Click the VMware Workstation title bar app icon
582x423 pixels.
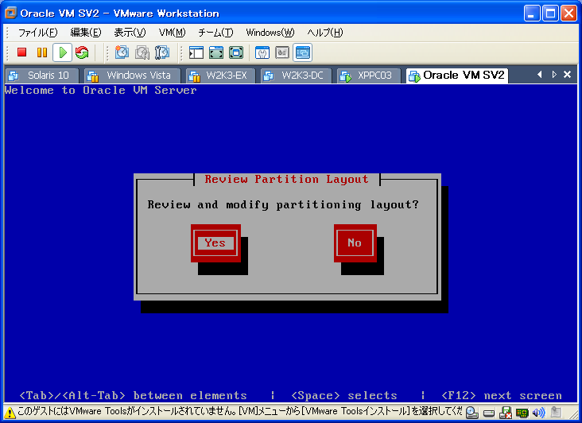click(11, 13)
